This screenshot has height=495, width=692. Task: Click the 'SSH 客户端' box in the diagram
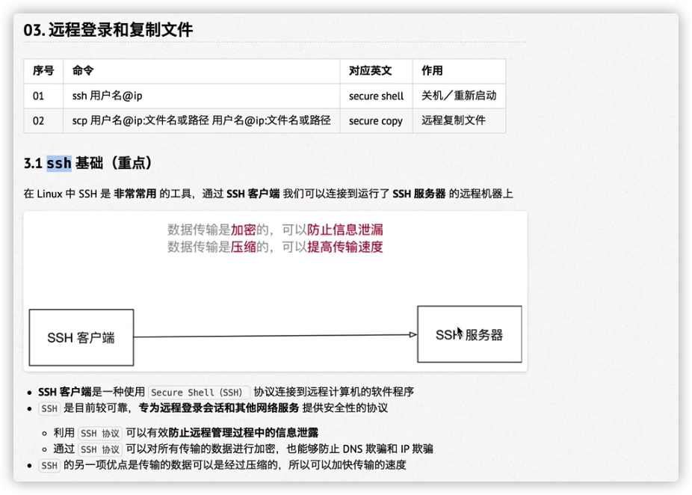coord(81,338)
